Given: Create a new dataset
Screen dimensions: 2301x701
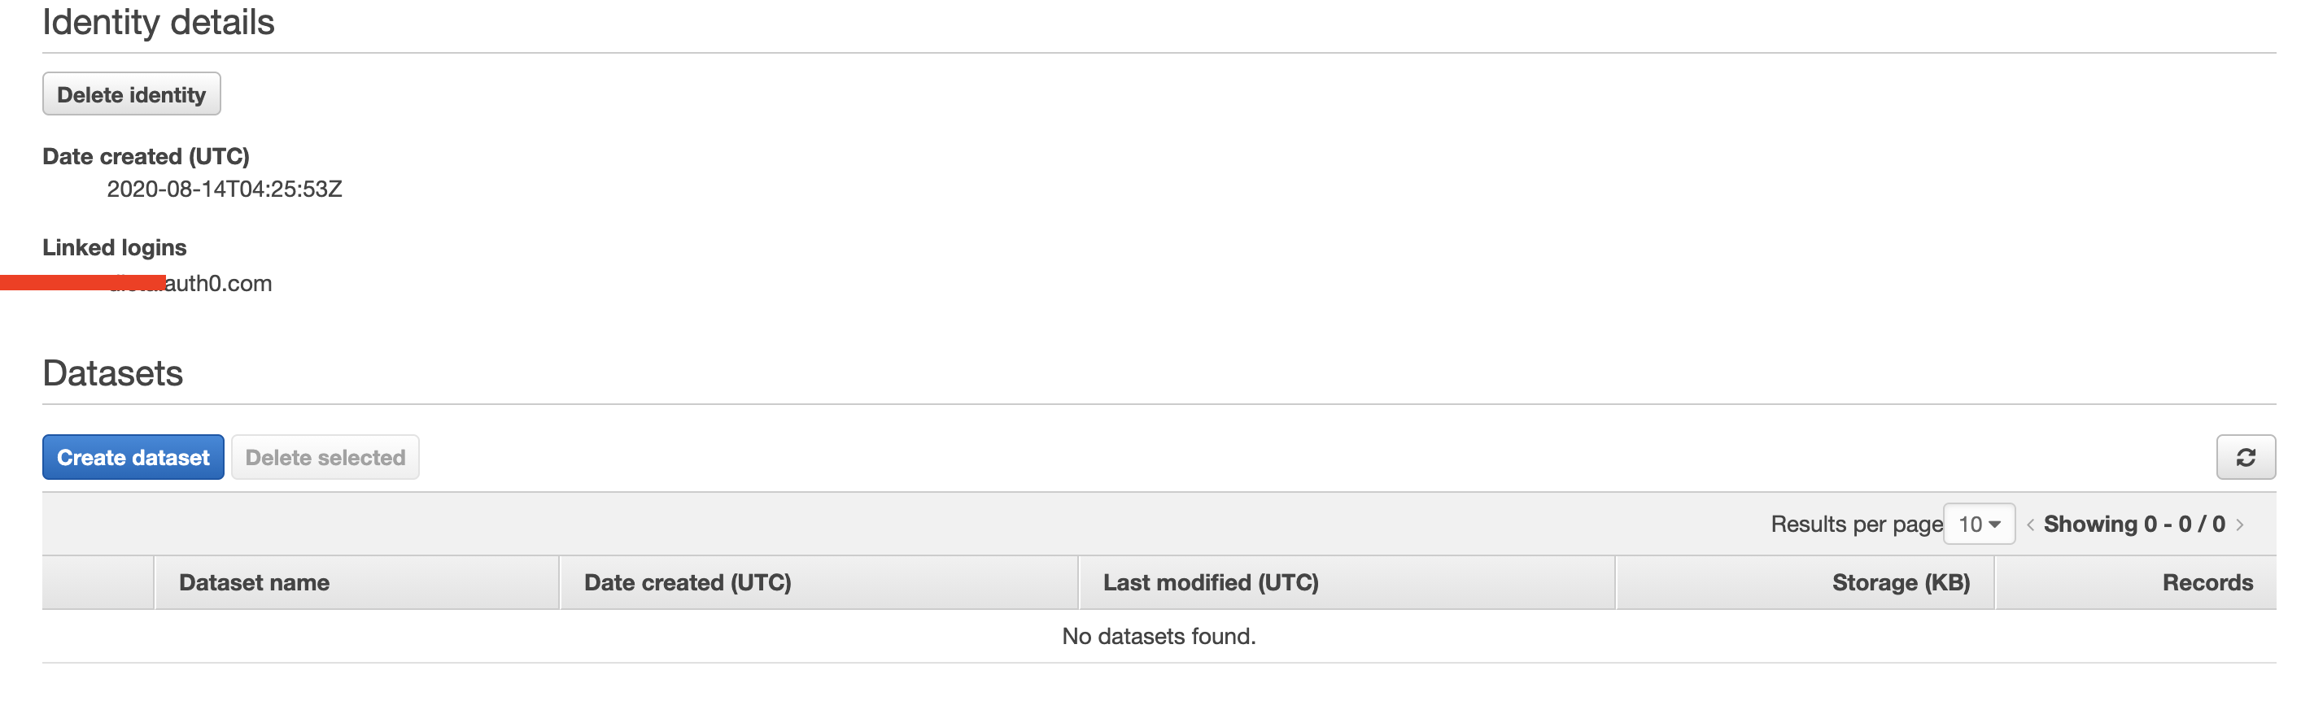Looking at the screenshot, I should (132, 456).
